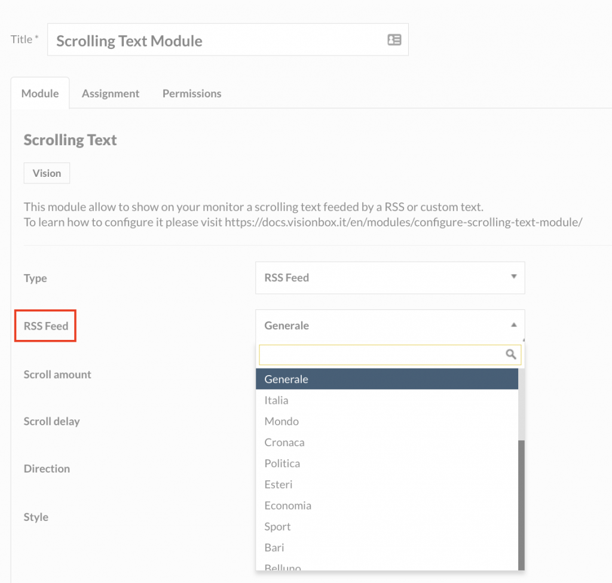Click the Vision button
Image resolution: width=612 pixels, height=583 pixels.
coord(47,173)
